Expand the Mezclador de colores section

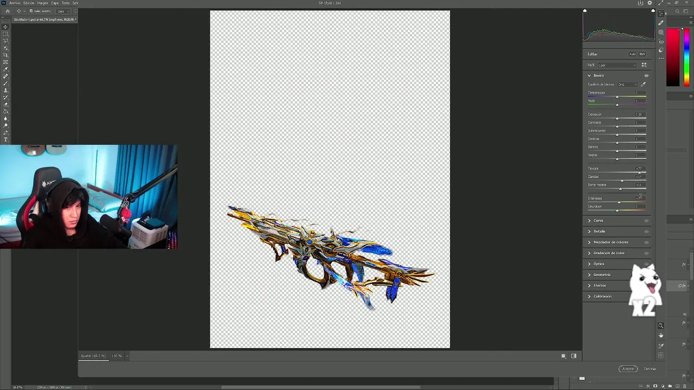589,242
